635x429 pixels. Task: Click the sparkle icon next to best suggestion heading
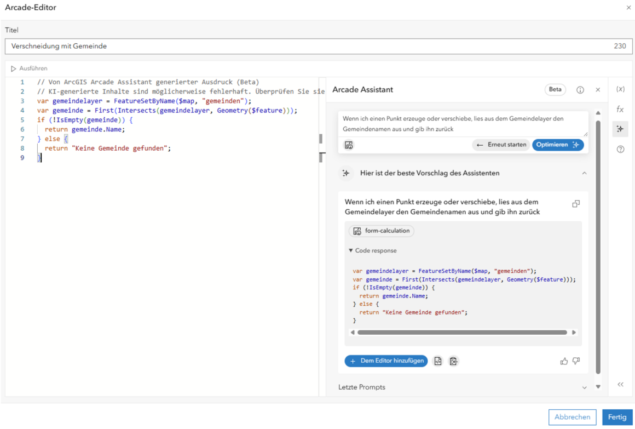[346, 173]
